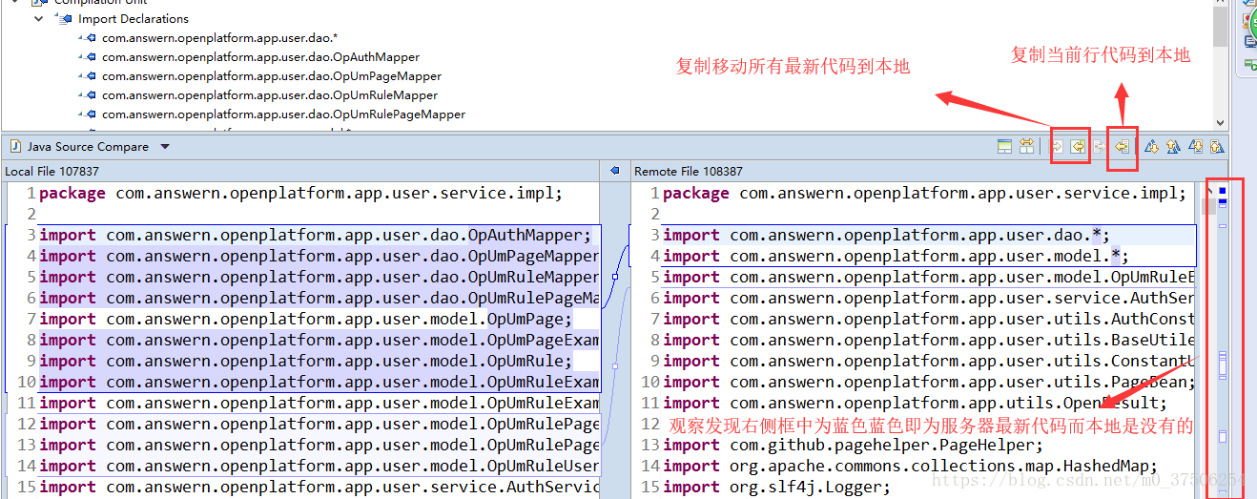This screenshot has height=499, width=1257.
Task: Click Copy All from Left to Right icon
Action: click(x=1057, y=146)
